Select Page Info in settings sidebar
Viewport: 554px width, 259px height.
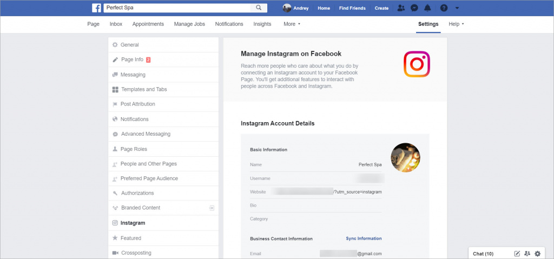163,59
